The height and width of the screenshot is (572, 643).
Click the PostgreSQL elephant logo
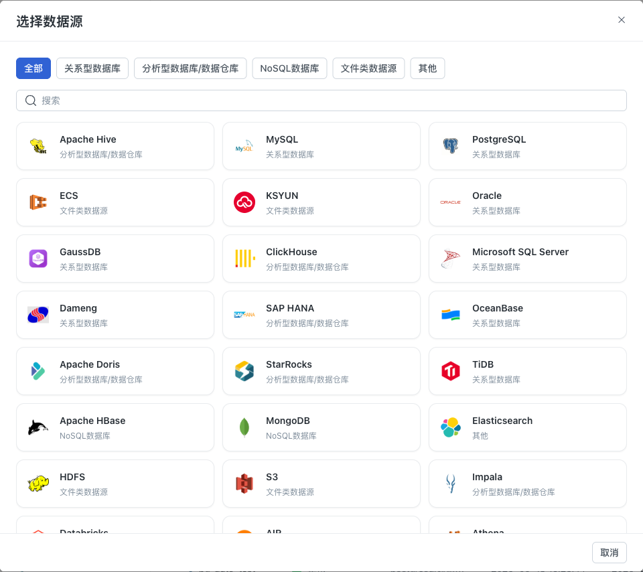[451, 146]
